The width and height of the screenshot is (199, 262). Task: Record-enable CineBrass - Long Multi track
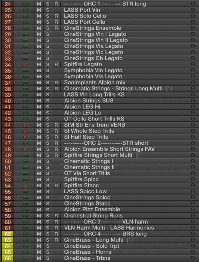coord(56,240)
